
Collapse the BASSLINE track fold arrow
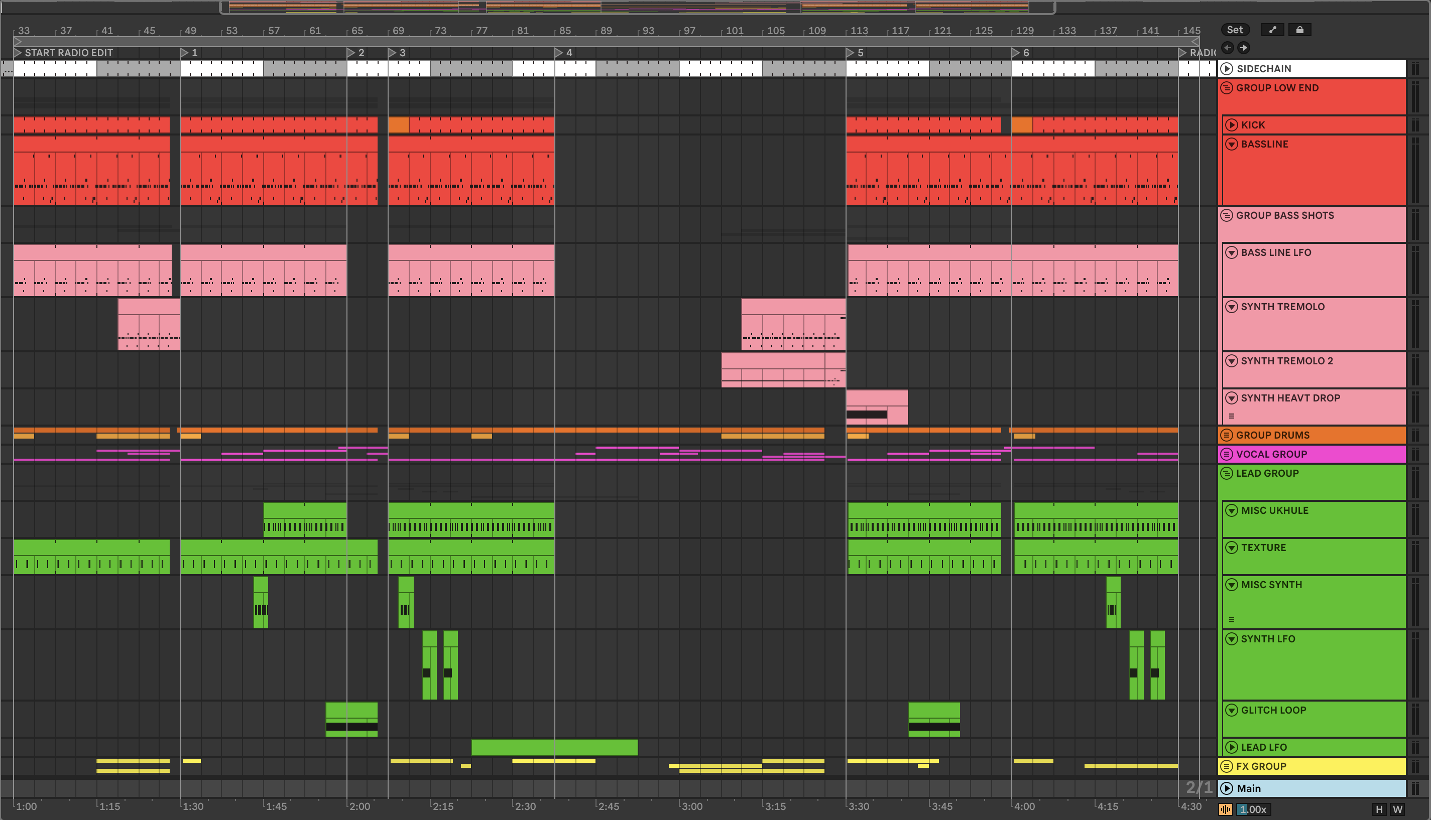coord(1232,144)
